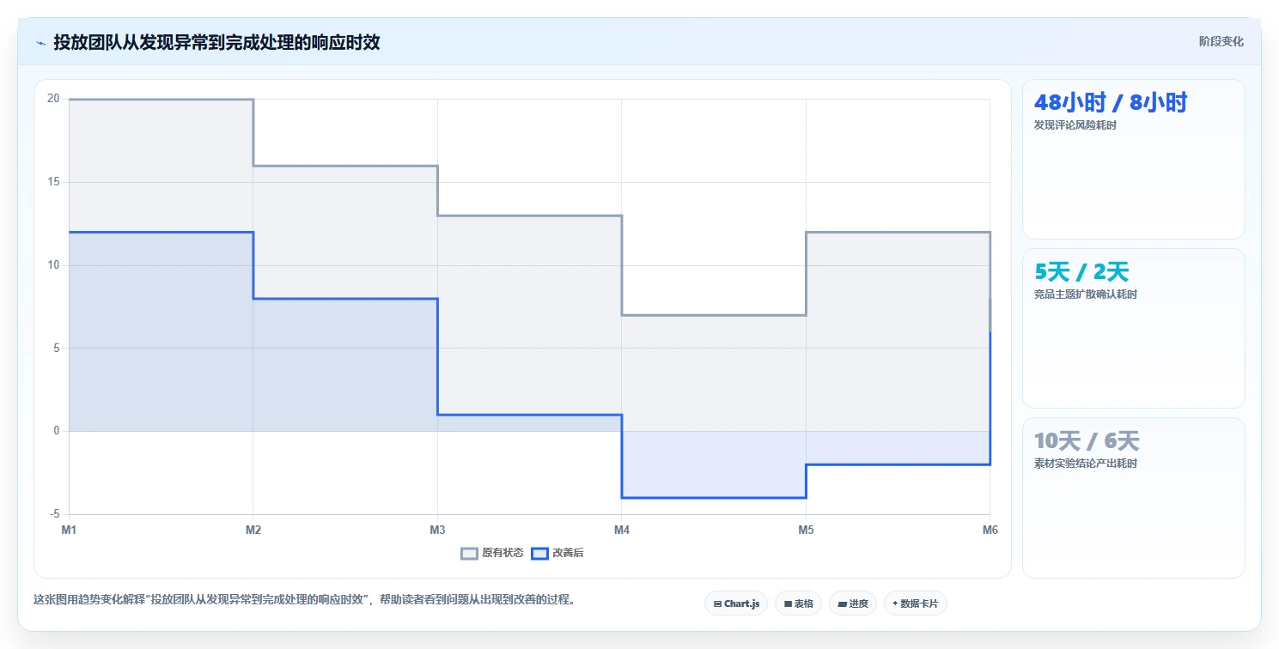This screenshot has width=1279, height=649.
Task: Click the 原有状态 legend label
Action: coord(502,554)
